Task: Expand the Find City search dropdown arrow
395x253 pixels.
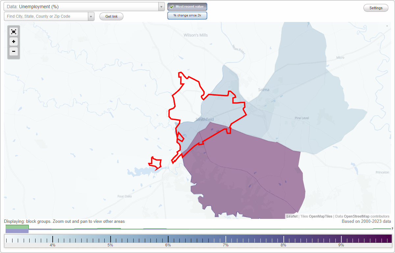Action: (x=91, y=16)
